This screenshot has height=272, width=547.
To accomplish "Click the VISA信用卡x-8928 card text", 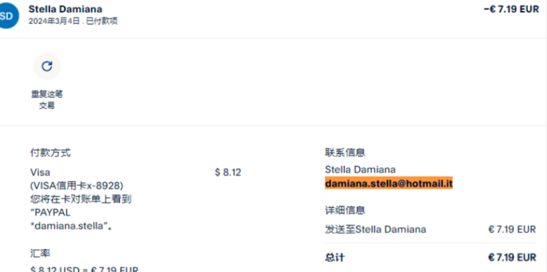I will pyautogui.click(x=77, y=186).
